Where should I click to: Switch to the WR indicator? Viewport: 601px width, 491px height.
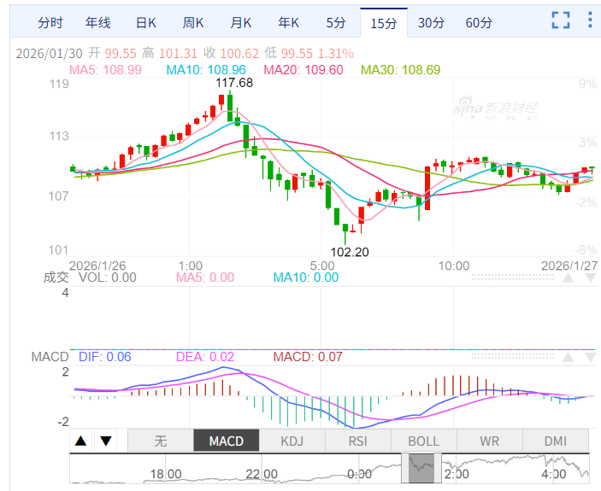[490, 441]
